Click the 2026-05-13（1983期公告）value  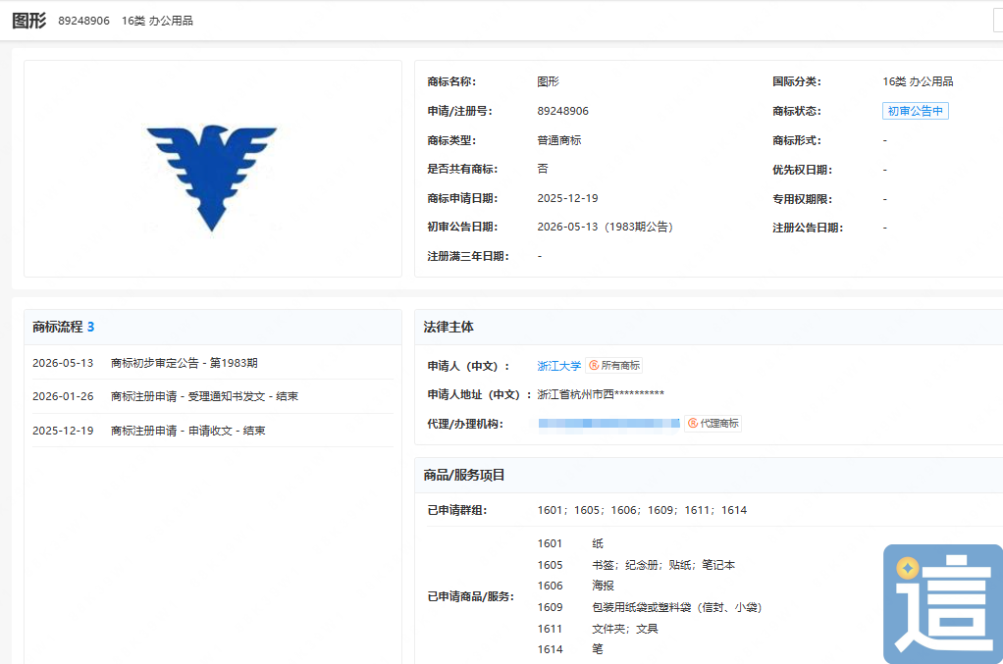(606, 227)
